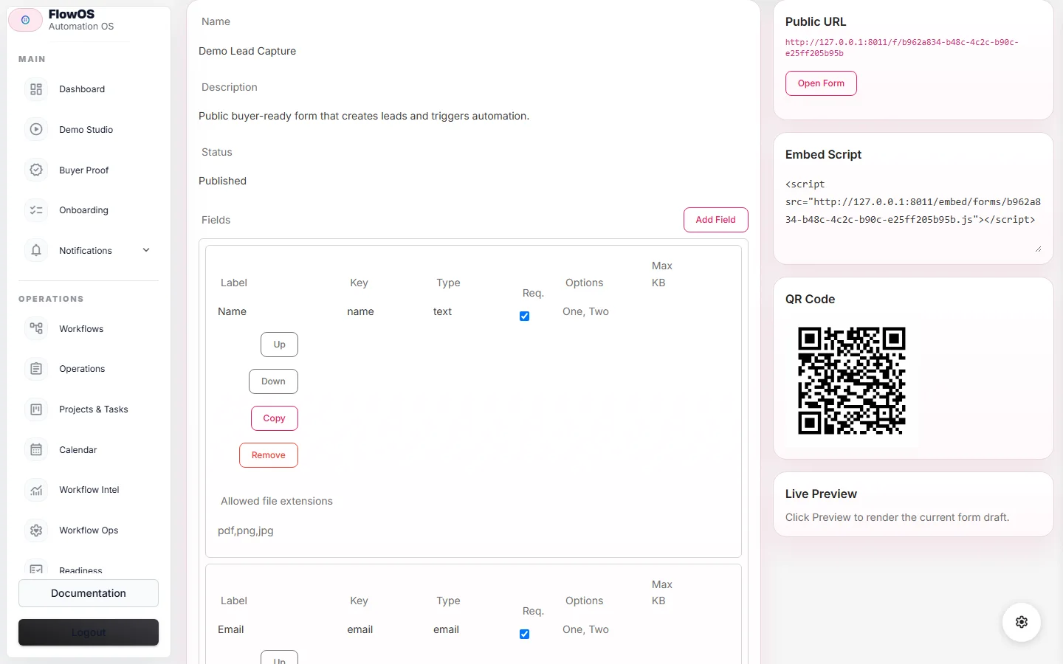Image resolution: width=1063 pixels, height=664 pixels.
Task: Click the Projects & Tasks board icon
Action: click(x=36, y=409)
